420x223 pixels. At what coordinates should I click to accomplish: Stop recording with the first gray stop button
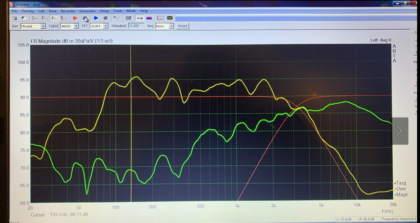click(x=85, y=18)
